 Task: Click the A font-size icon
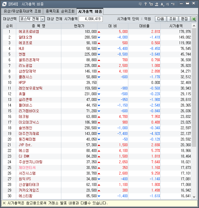pos(162,4)
